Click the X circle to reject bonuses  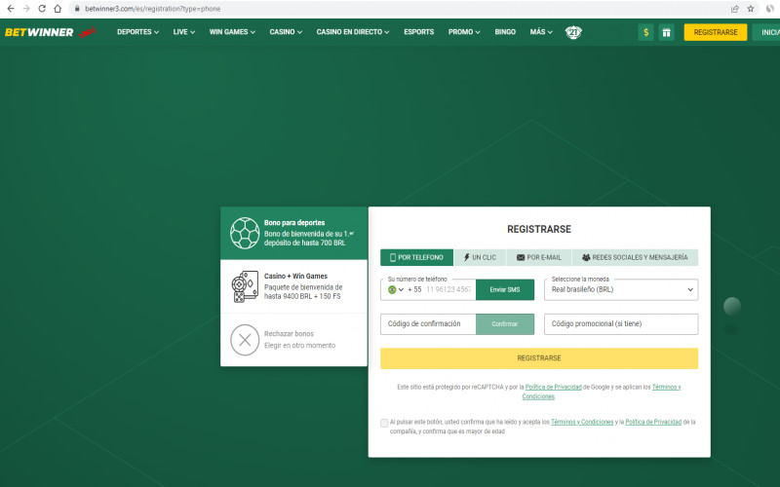pos(245,340)
